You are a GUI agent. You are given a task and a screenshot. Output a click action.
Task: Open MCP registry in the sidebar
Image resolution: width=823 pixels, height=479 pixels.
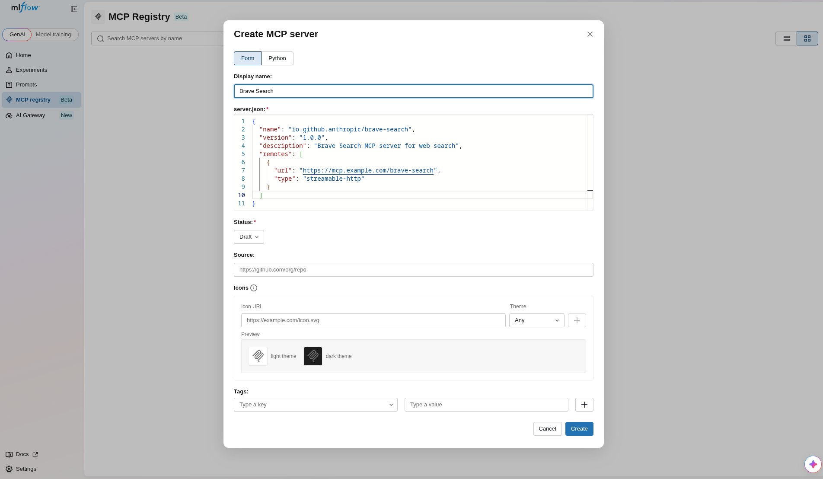[x=41, y=100]
